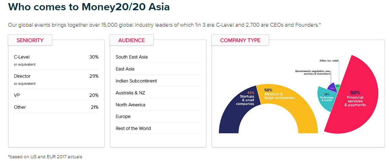Click the green 11% other retail slice
Image resolution: width=391 pixels, height=161 pixels.
click(338, 86)
